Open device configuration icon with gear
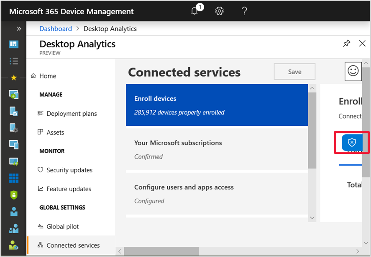 pos(14,128)
